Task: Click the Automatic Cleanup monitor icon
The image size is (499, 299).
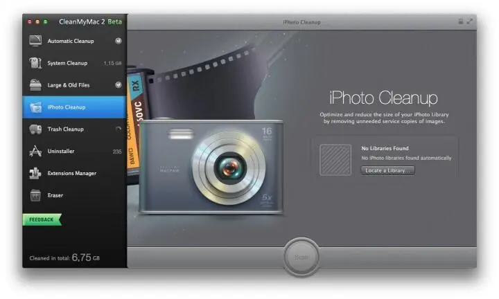Action: pyautogui.click(x=35, y=41)
